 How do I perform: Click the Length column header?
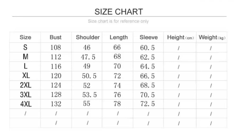coord(119,37)
